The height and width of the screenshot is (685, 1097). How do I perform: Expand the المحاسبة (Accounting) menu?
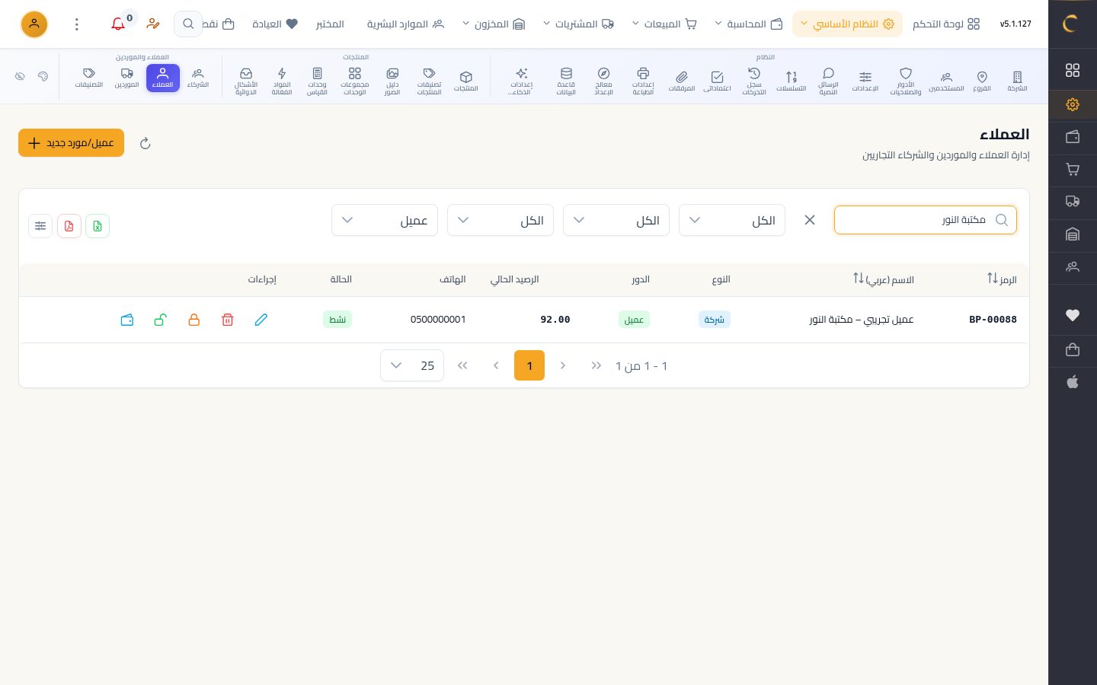tap(748, 24)
